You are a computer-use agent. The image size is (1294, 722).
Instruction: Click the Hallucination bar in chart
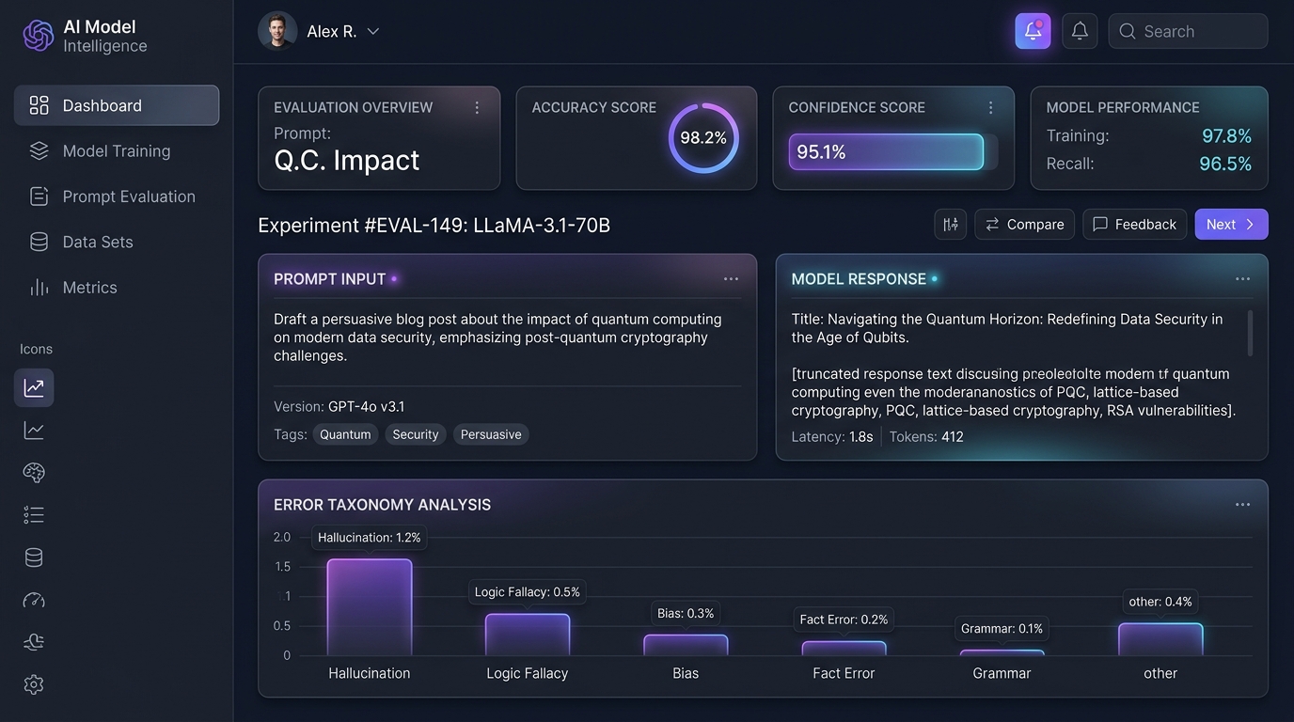370,607
